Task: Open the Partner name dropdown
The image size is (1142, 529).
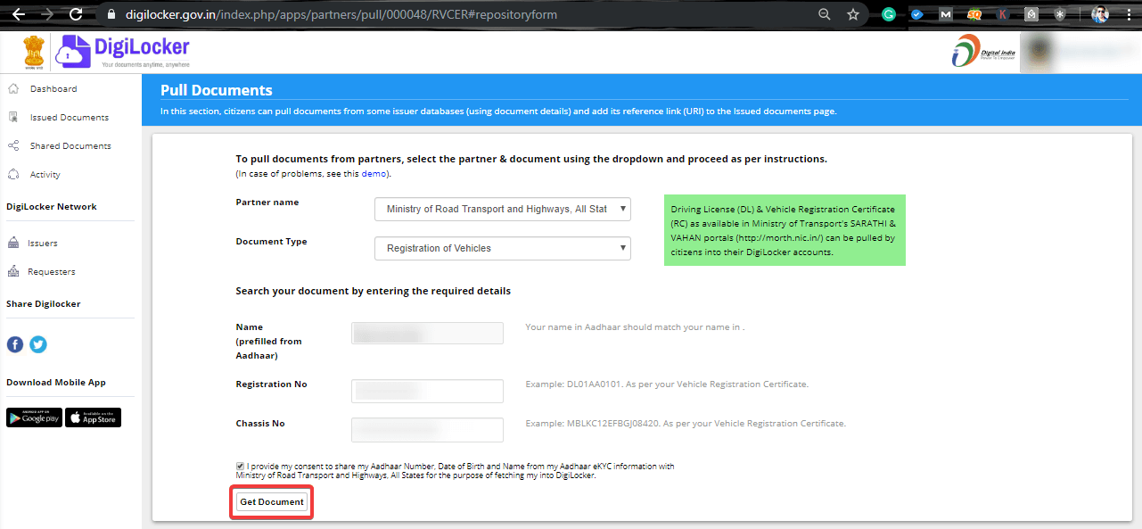Action: point(502,209)
